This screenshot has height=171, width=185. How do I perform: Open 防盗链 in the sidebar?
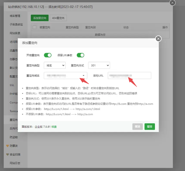point(14,137)
